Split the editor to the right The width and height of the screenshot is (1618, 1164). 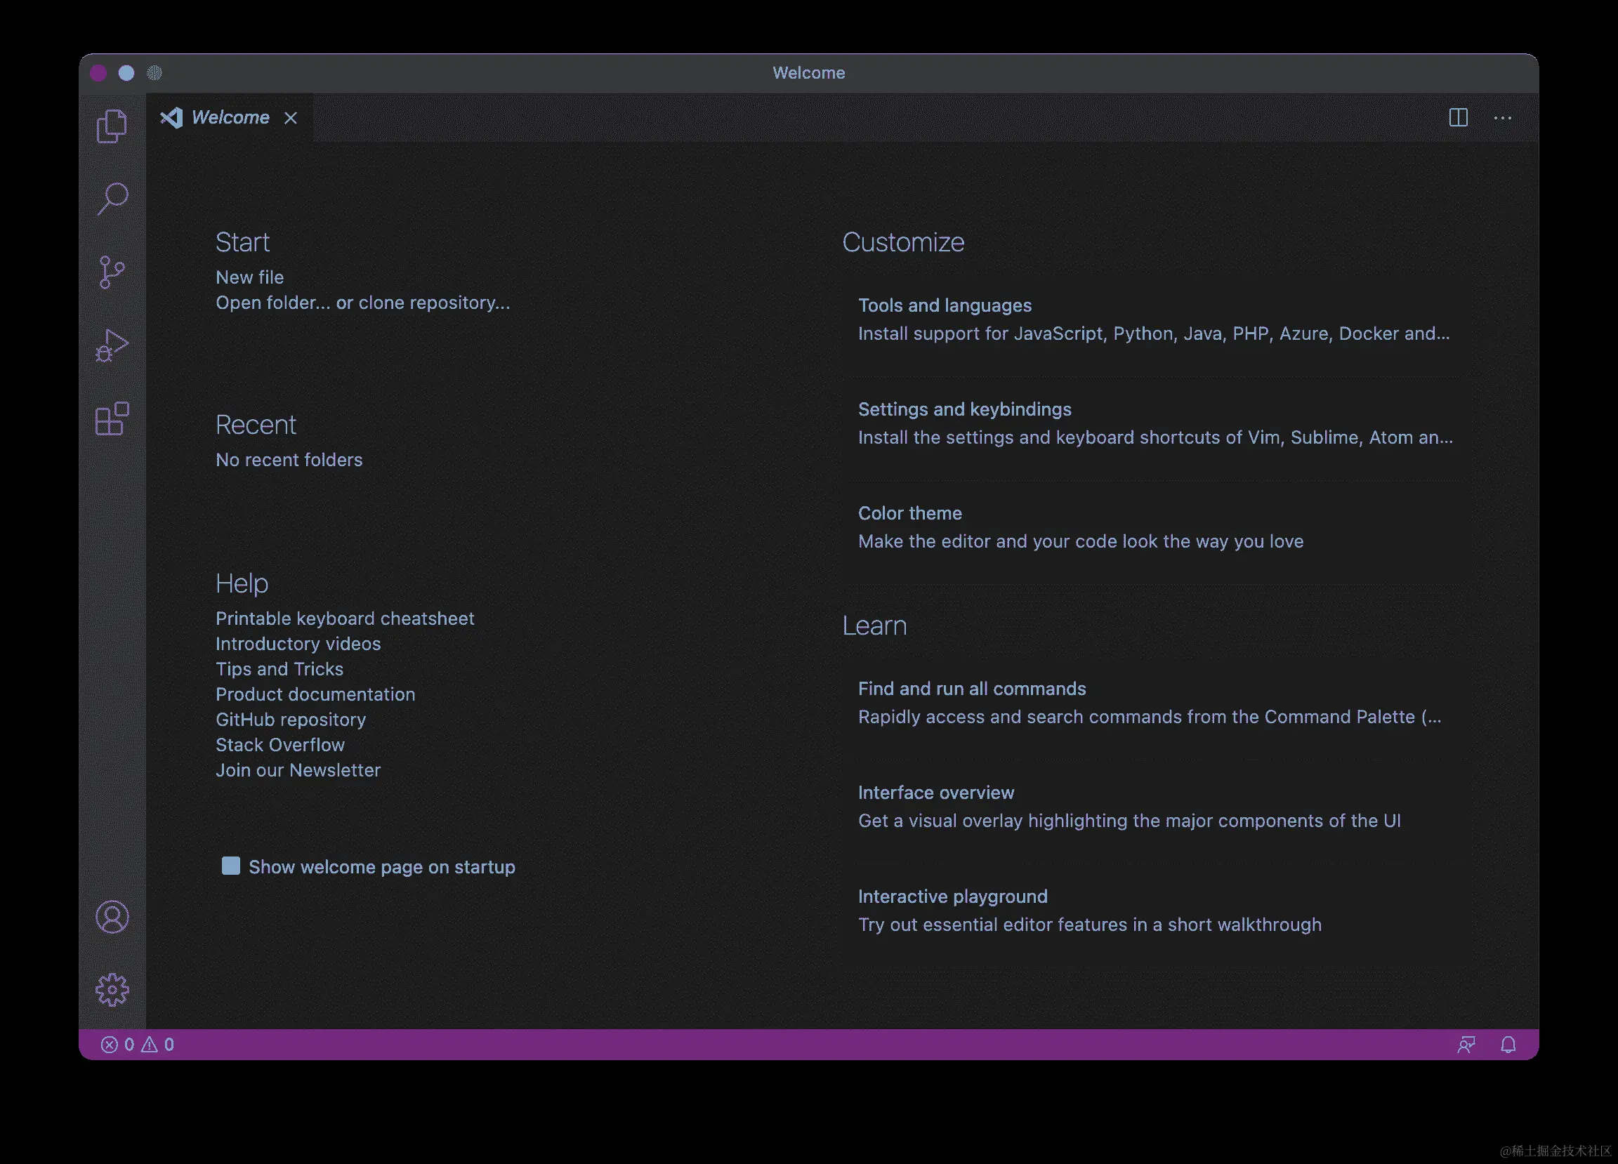[1458, 118]
